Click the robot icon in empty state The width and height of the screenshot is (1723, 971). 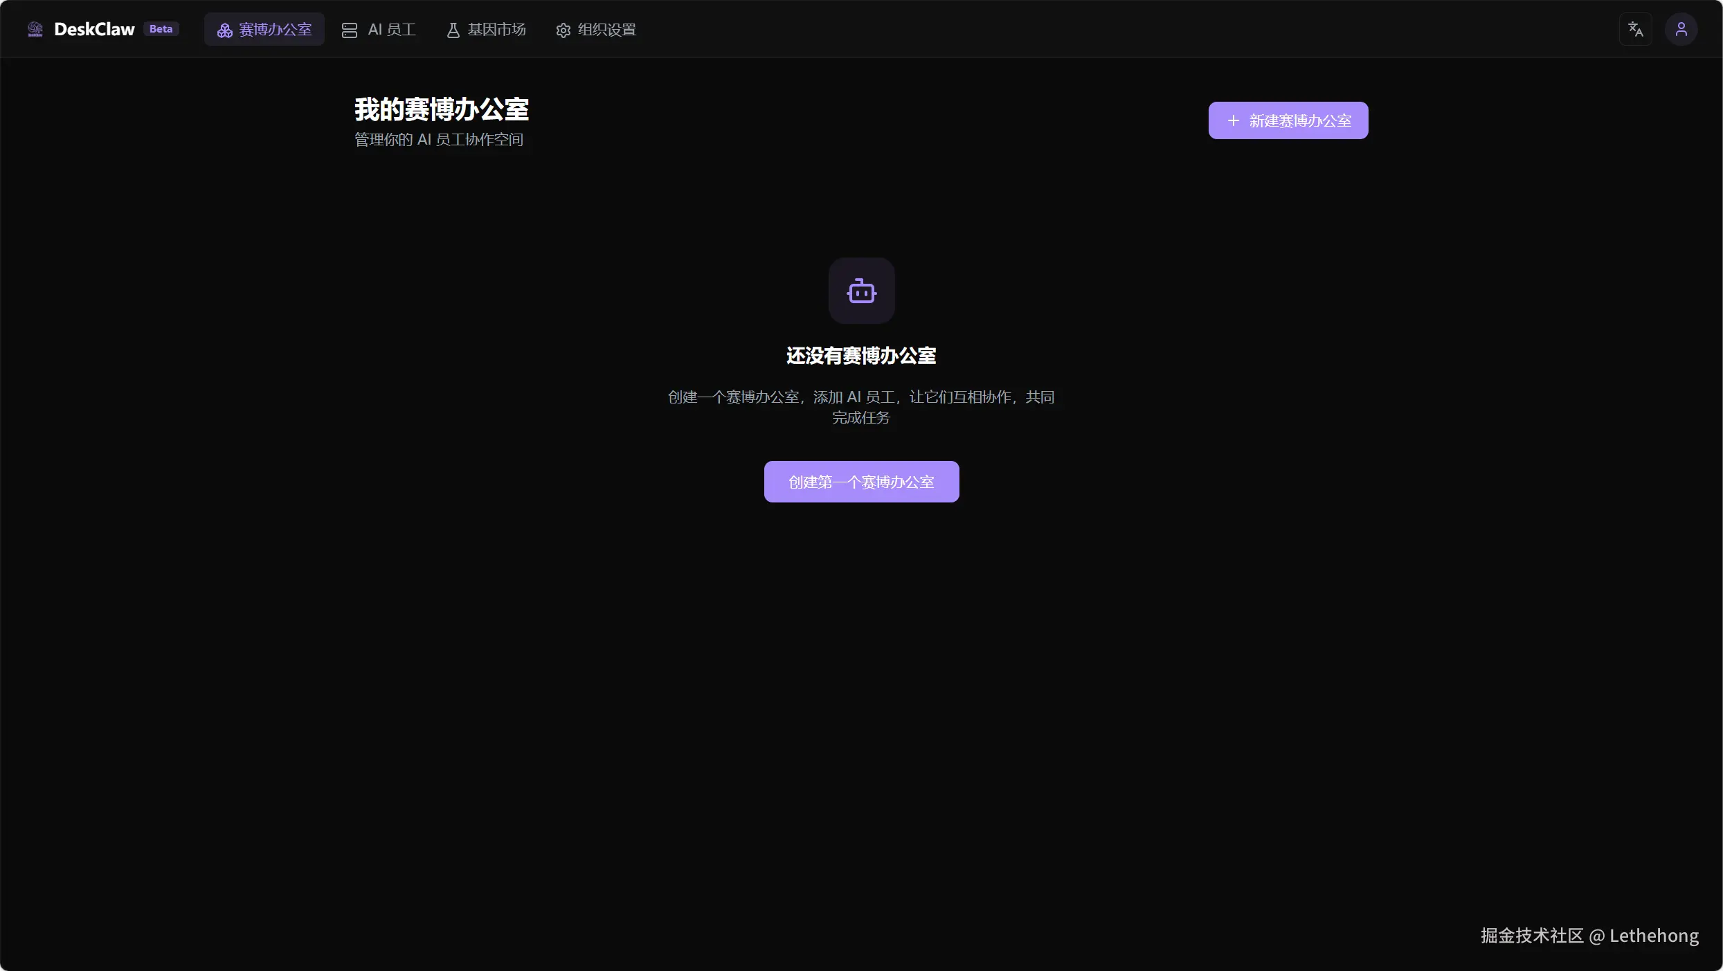pos(861,291)
